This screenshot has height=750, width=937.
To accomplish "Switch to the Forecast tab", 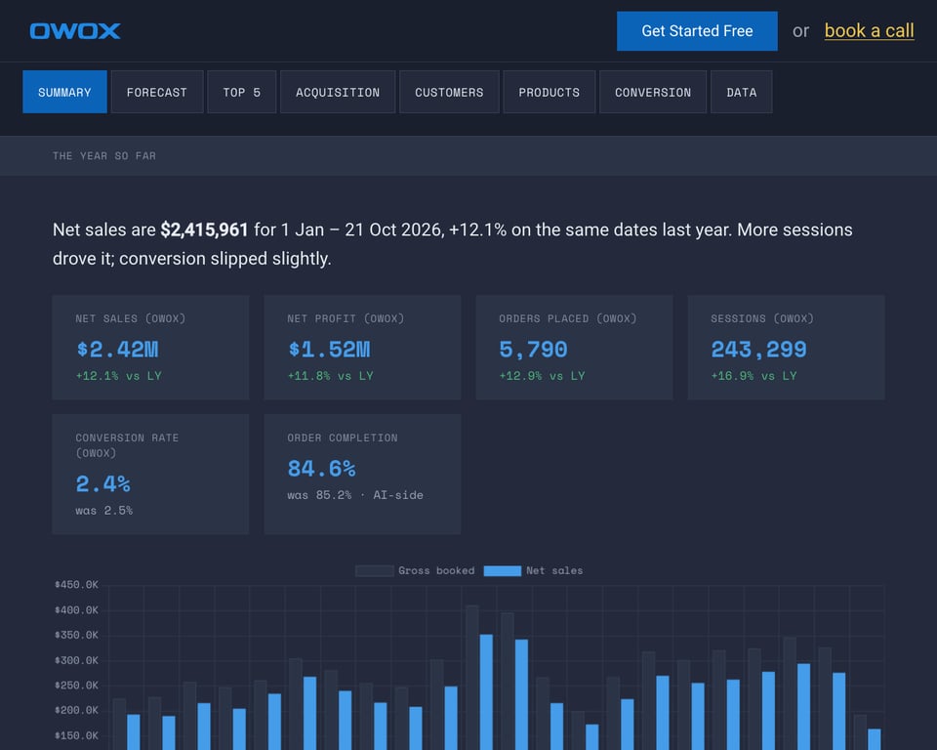I will (157, 92).
